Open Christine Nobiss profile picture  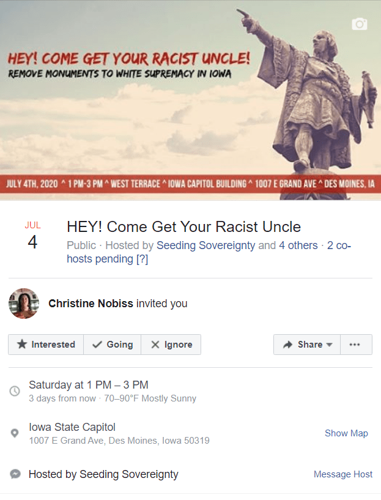point(24,304)
